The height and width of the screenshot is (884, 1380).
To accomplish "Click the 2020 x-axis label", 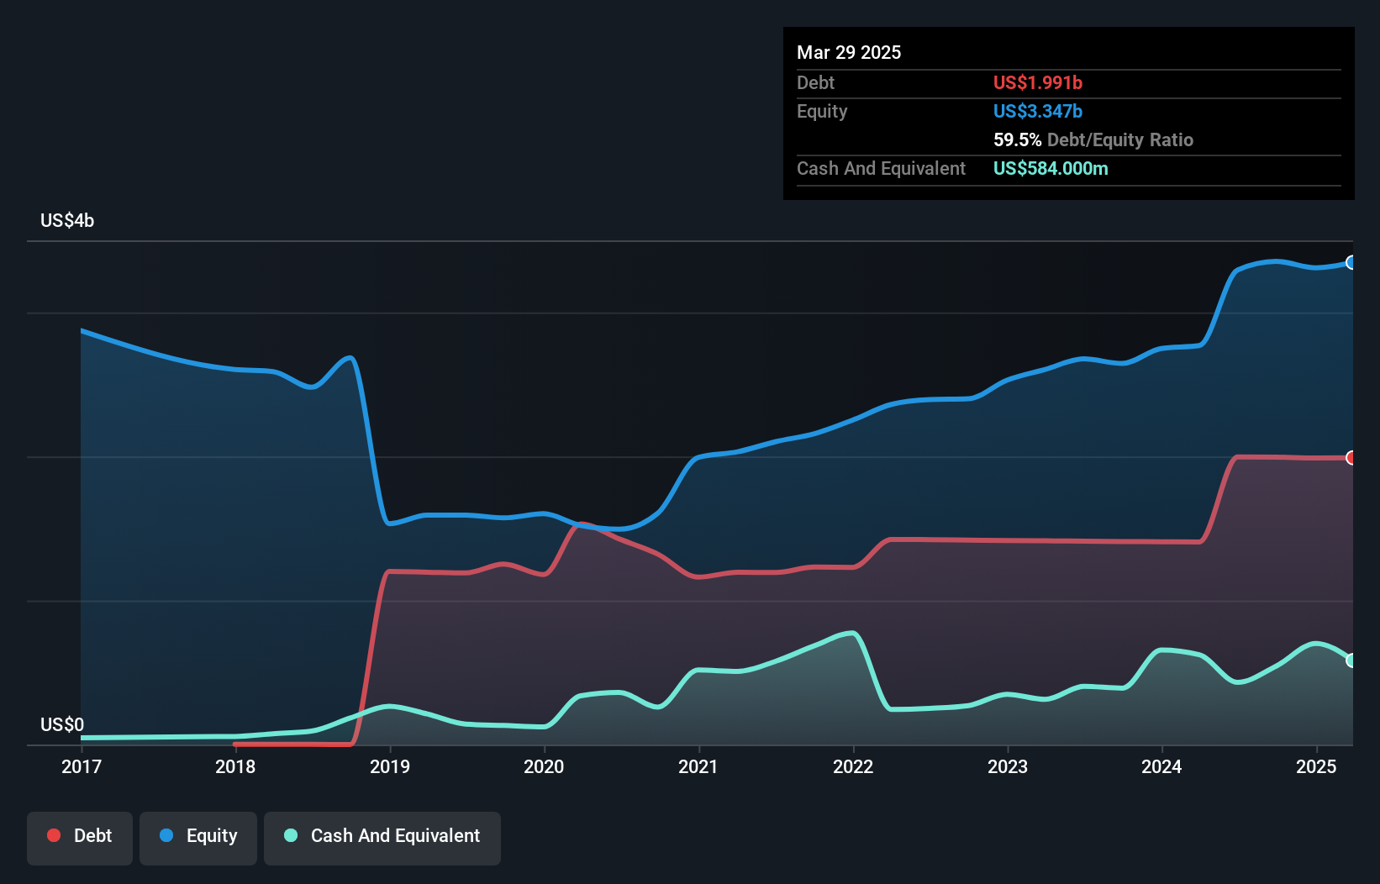I will (x=544, y=766).
